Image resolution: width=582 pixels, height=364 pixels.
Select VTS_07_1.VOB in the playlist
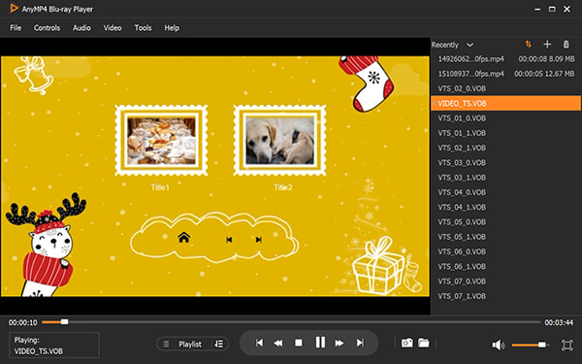point(506,296)
